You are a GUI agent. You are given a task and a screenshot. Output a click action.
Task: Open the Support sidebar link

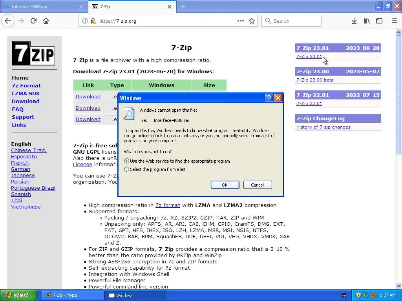pyautogui.click(x=23, y=117)
